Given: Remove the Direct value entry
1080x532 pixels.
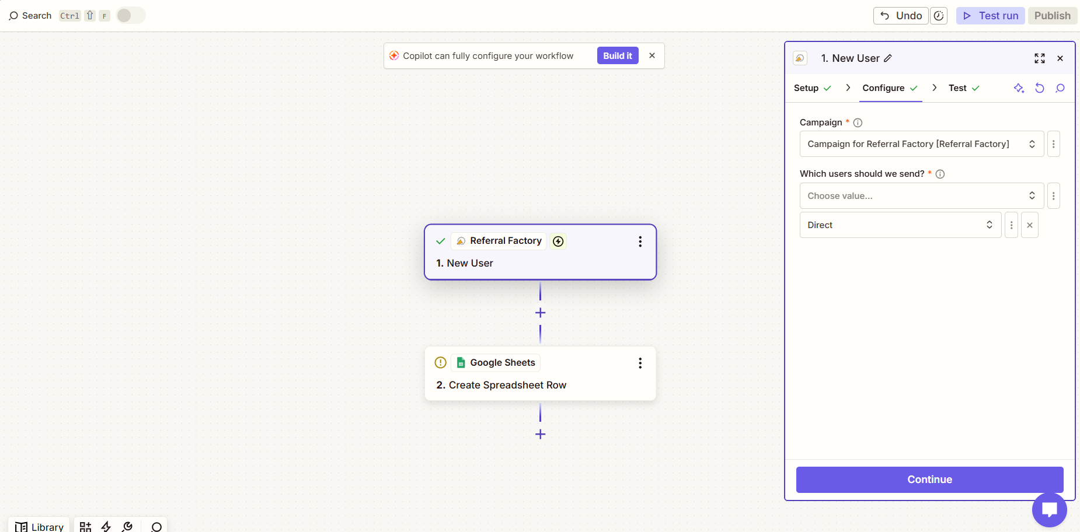Looking at the screenshot, I should coord(1030,225).
